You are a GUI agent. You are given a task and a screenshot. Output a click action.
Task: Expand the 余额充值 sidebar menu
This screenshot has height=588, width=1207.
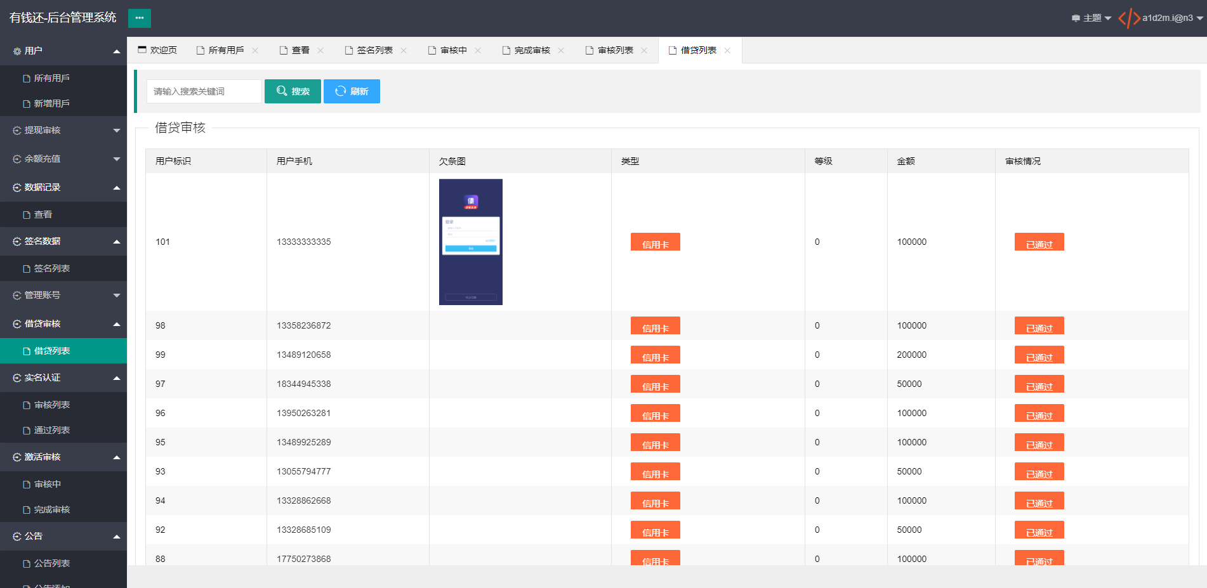(x=63, y=159)
